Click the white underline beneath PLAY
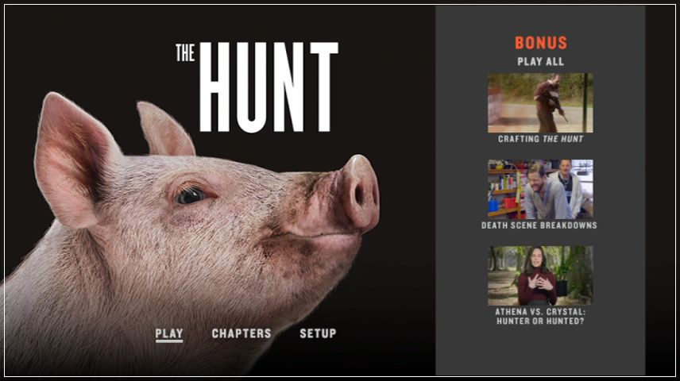This screenshot has width=680, height=381. (169, 341)
